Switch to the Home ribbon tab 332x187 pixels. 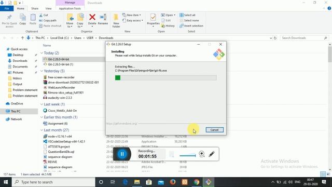(x=21, y=8)
